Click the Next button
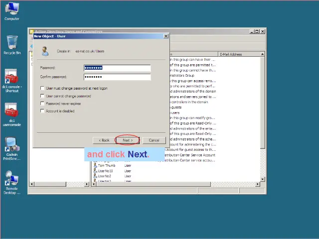Screen dimensions: 319x239 click(128, 140)
